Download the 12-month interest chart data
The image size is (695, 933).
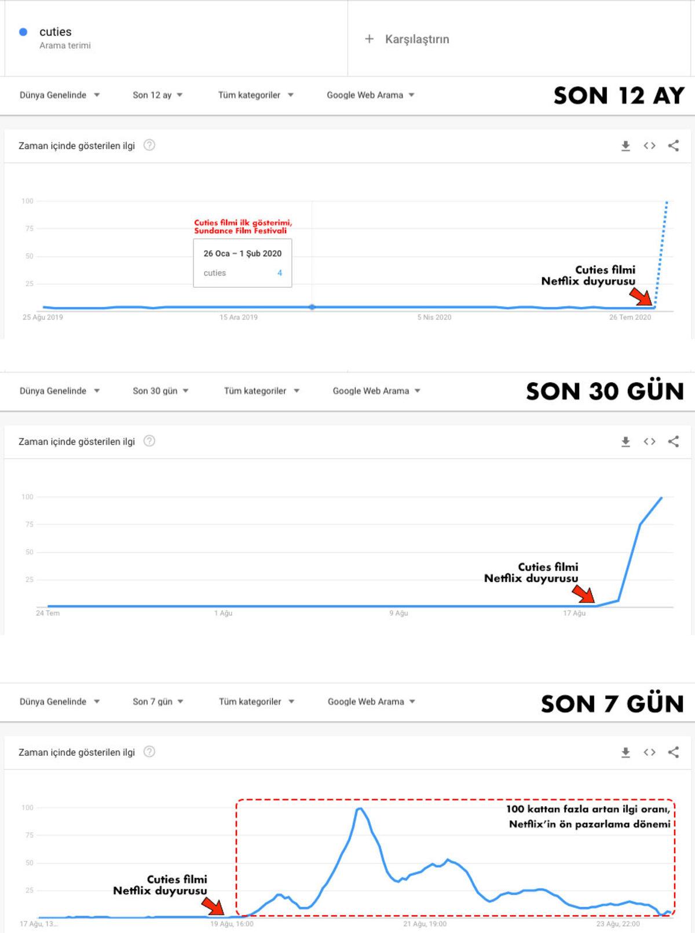pos(625,146)
